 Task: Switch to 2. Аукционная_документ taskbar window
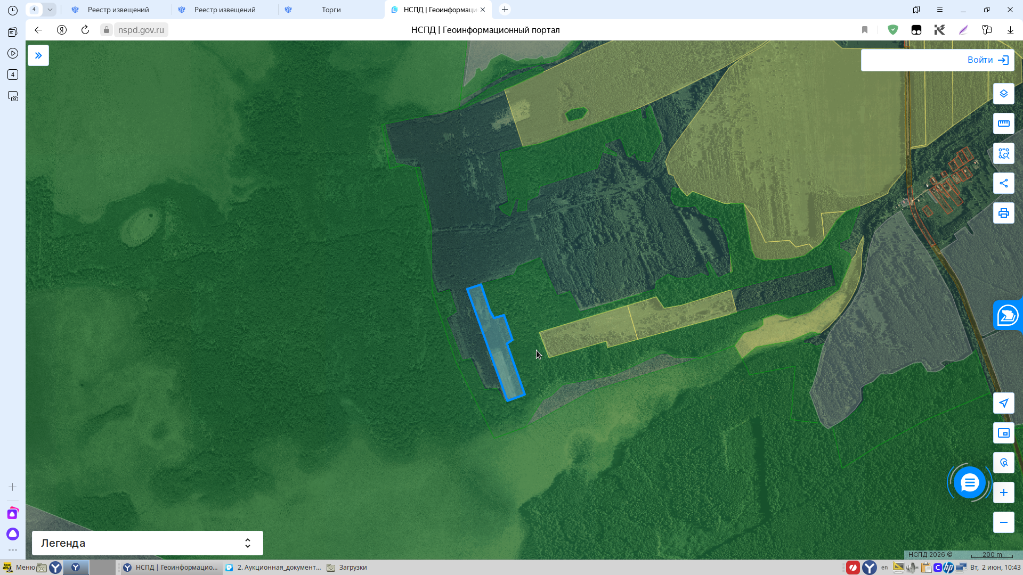click(x=274, y=568)
